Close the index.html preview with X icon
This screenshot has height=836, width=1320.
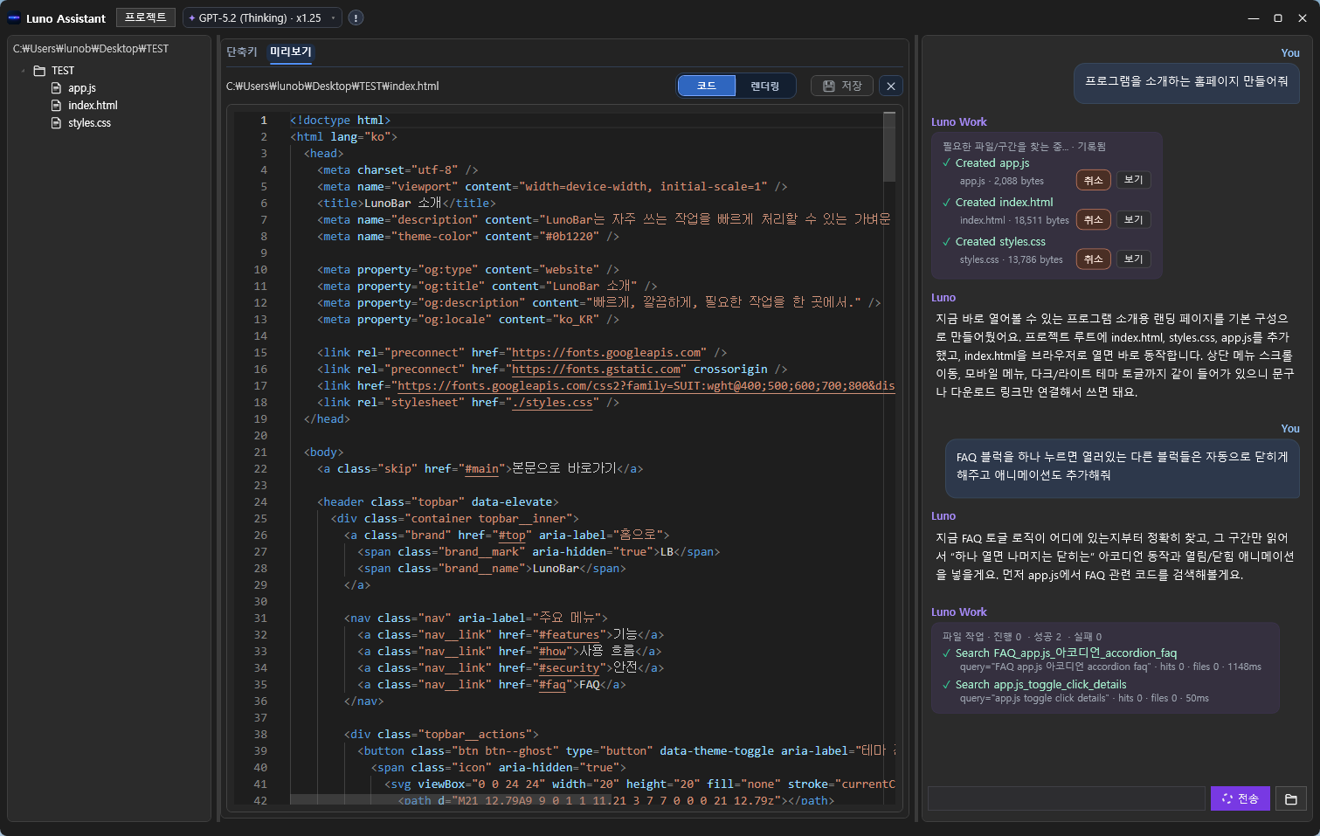[890, 86]
